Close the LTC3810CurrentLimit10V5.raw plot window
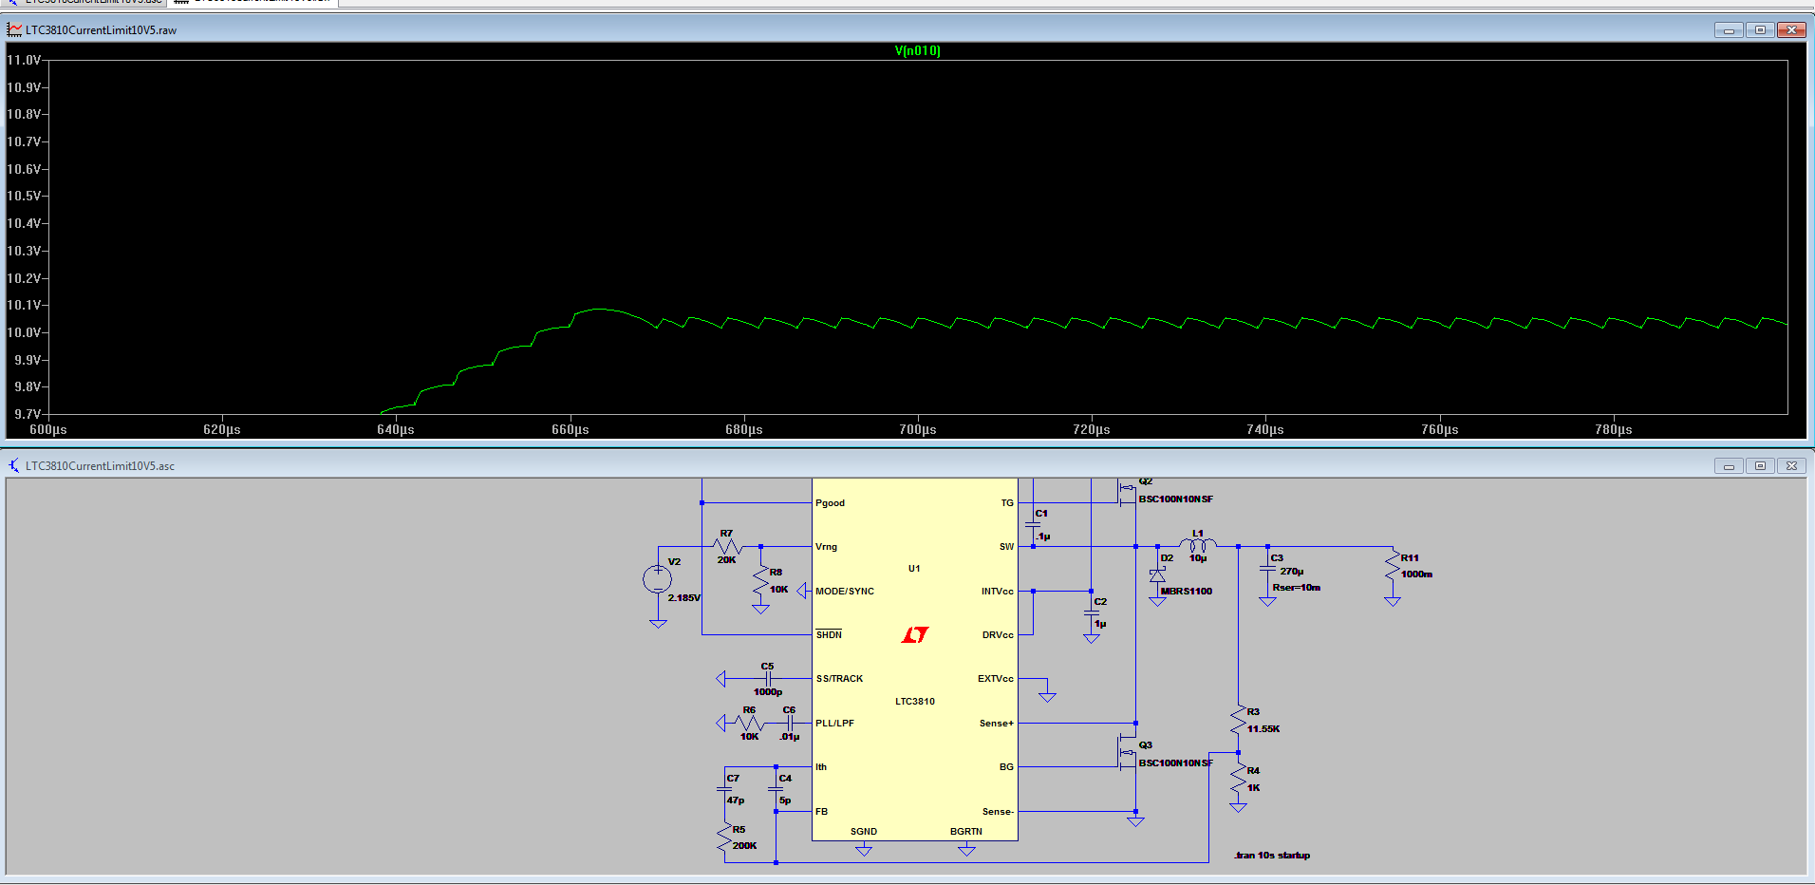The width and height of the screenshot is (1815, 885). coord(1791,30)
